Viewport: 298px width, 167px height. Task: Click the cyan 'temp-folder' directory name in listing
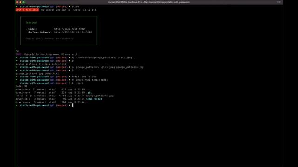coord(94,99)
